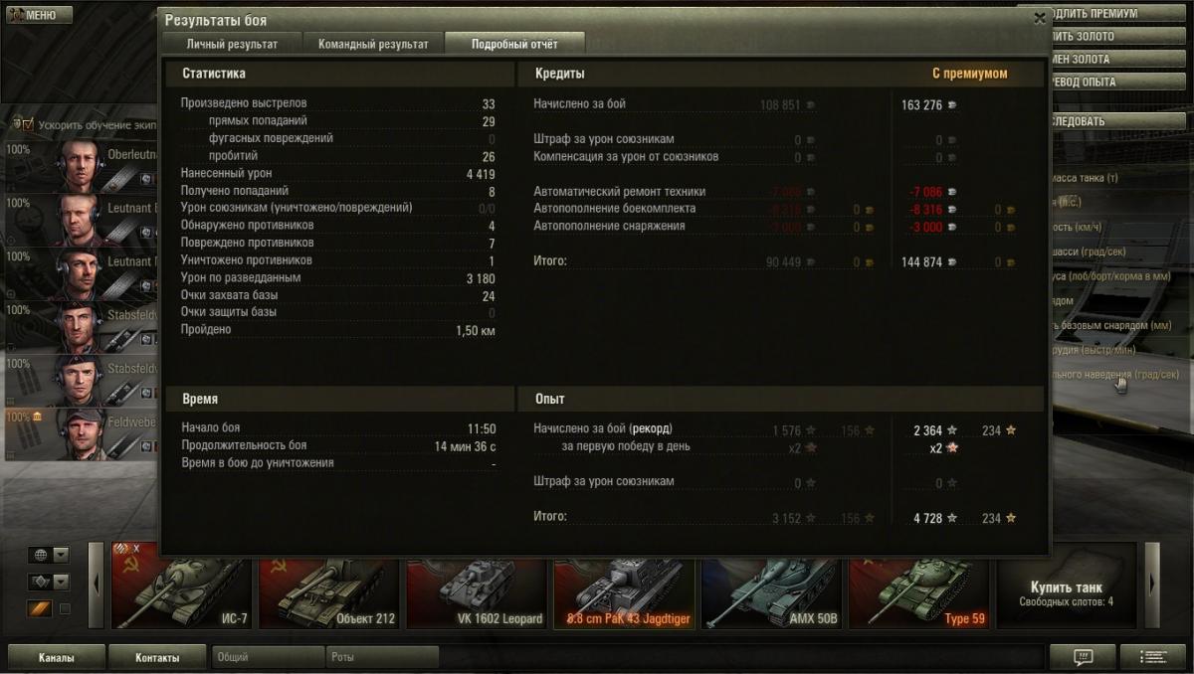This screenshot has height=674, width=1194.
Task: Select the Oberleutnant crew member portrait
Action: (x=80, y=166)
